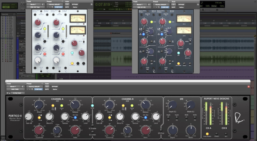This screenshot has height=141, width=257.
Task: Click Channel A Threshold knob
Action: click(x=39, y=130)
